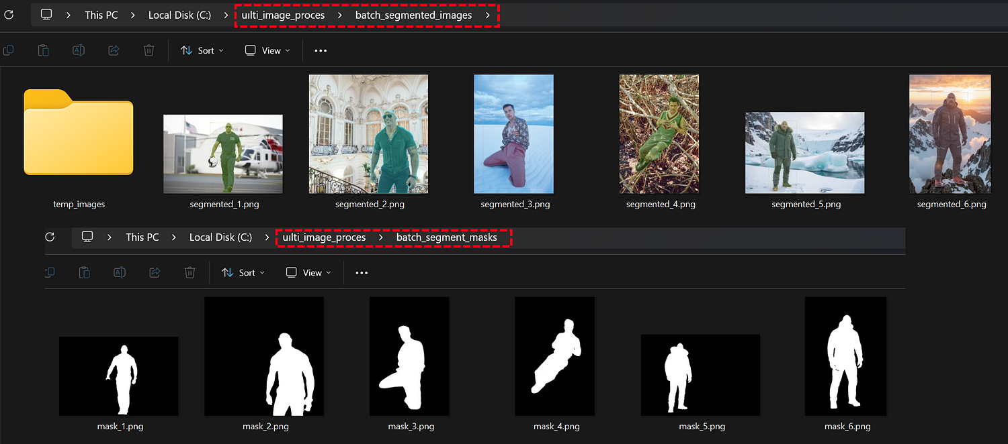Click the Delete trash icon in upper toolbar
The image size is (1008, 444).
[149, 50]
